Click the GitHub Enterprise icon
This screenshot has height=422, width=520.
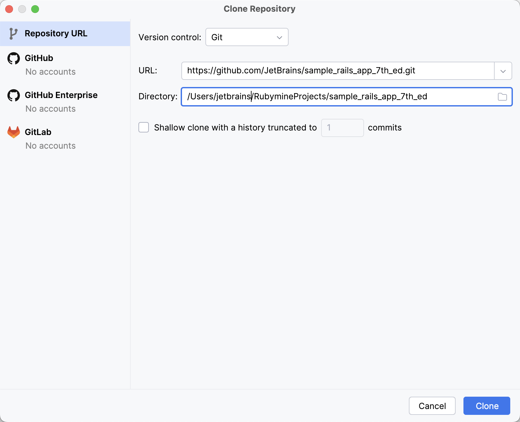(14, 95)
